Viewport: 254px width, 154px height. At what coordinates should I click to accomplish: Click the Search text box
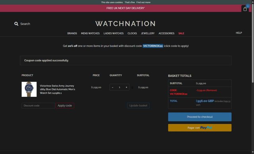pyautogui.click(x=25, y=24)
